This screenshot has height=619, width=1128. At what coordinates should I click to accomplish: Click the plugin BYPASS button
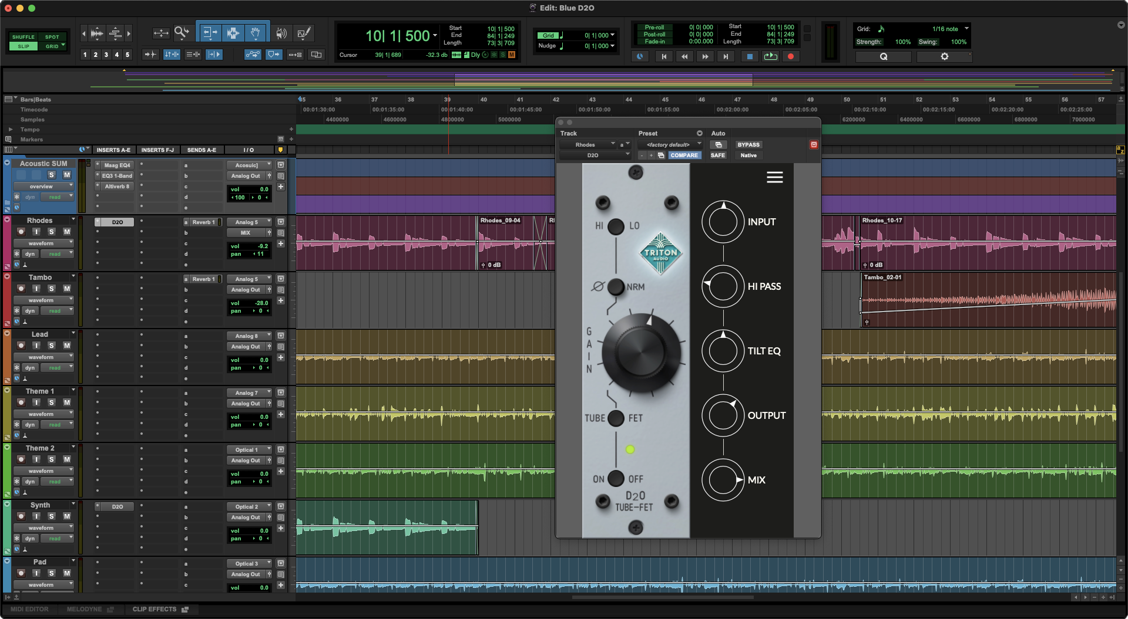coord(748,145)
